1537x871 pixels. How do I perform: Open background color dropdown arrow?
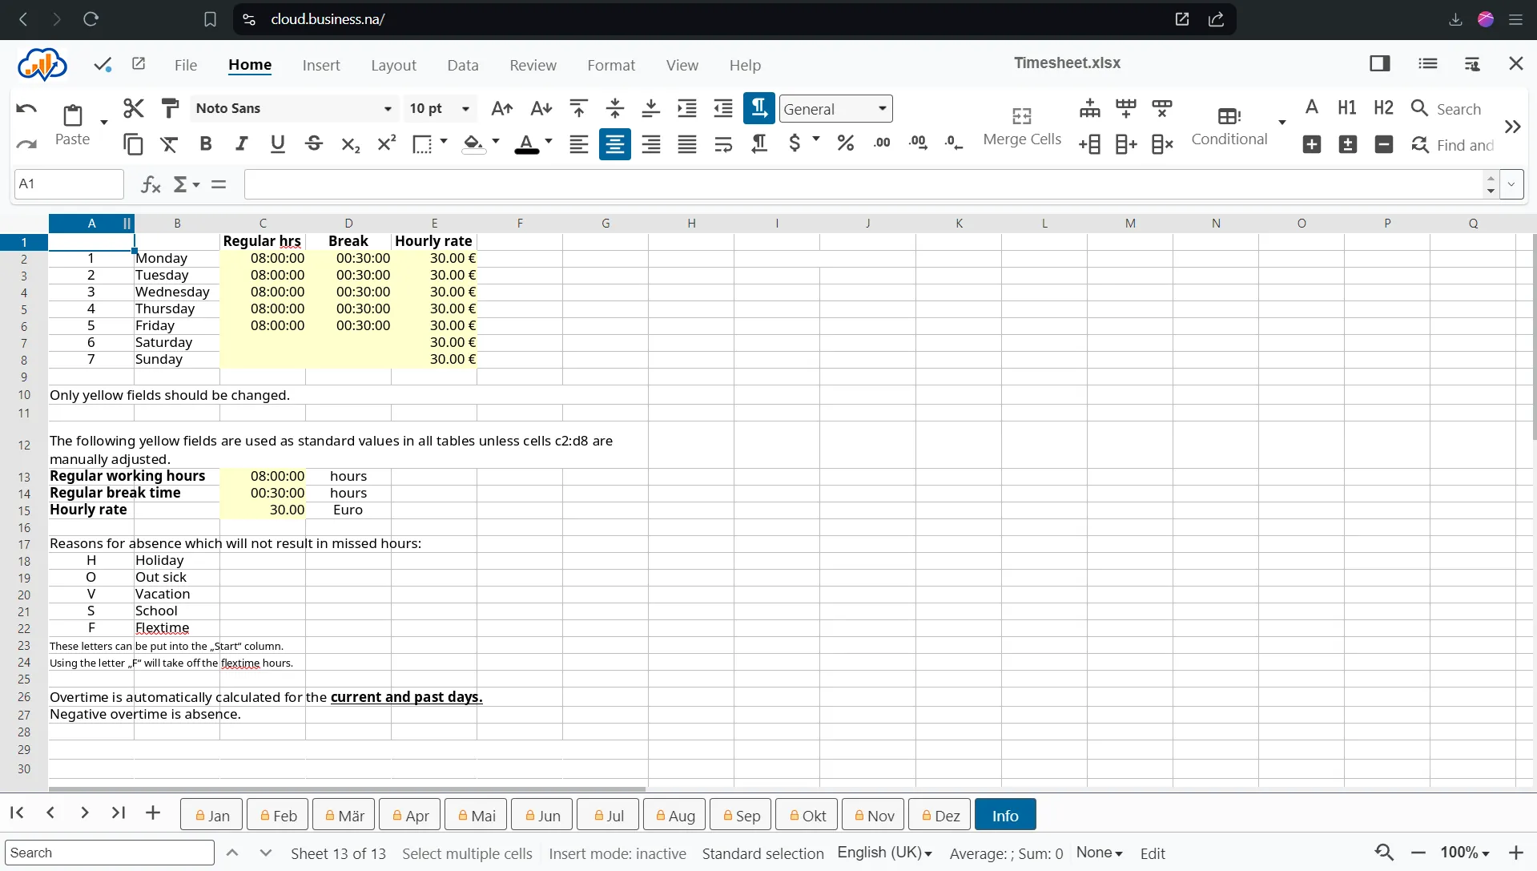pyautogui.click(x=496, y=142)
